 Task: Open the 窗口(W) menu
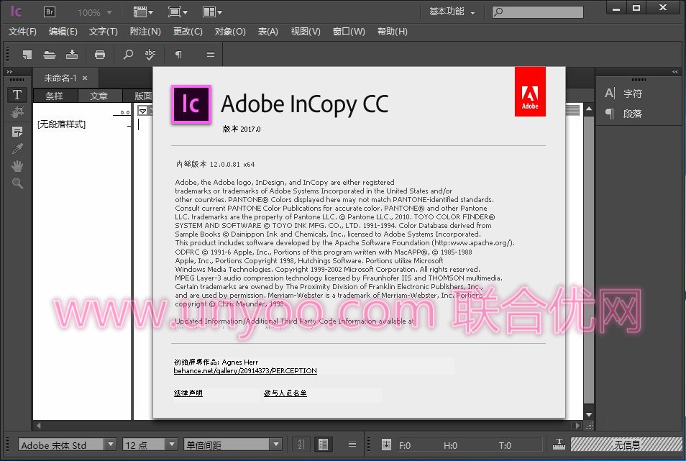349,32
